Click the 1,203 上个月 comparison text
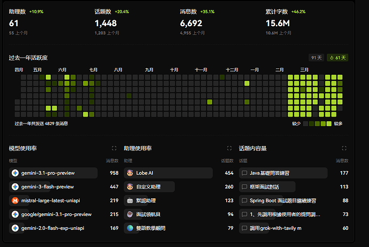Screen dimensions: 369x247 [x=107, y=33]
